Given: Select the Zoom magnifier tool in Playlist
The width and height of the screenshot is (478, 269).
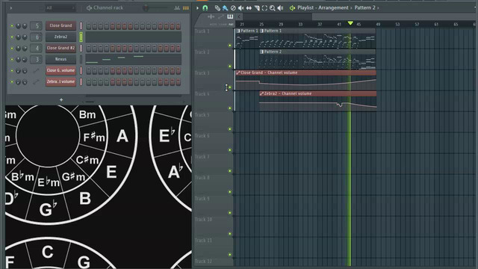Looking at the screenshot, I should point(272,8).
